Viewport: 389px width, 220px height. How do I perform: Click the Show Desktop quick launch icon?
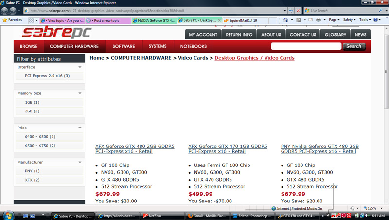[x=26, y=216]
